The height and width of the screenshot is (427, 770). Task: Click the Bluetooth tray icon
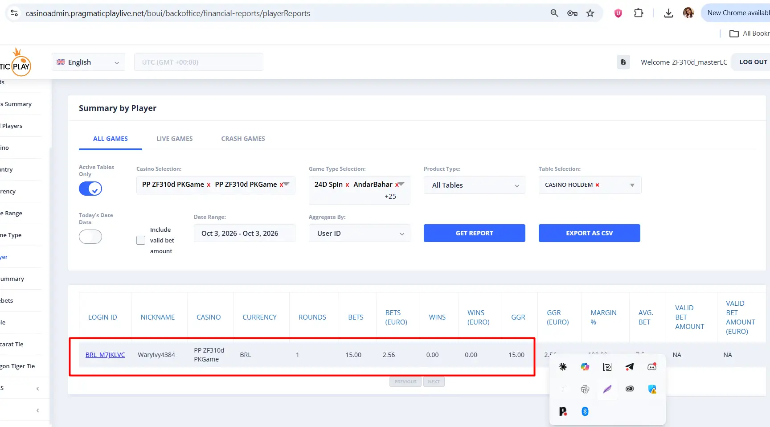585,411
